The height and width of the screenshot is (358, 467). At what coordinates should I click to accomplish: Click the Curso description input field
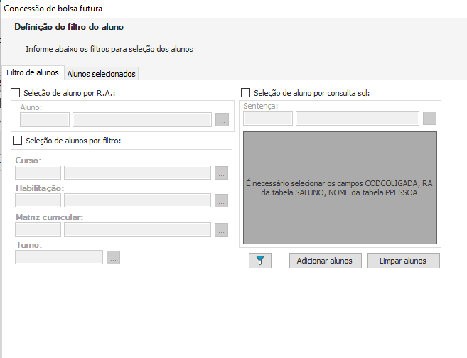click(137, 173)
